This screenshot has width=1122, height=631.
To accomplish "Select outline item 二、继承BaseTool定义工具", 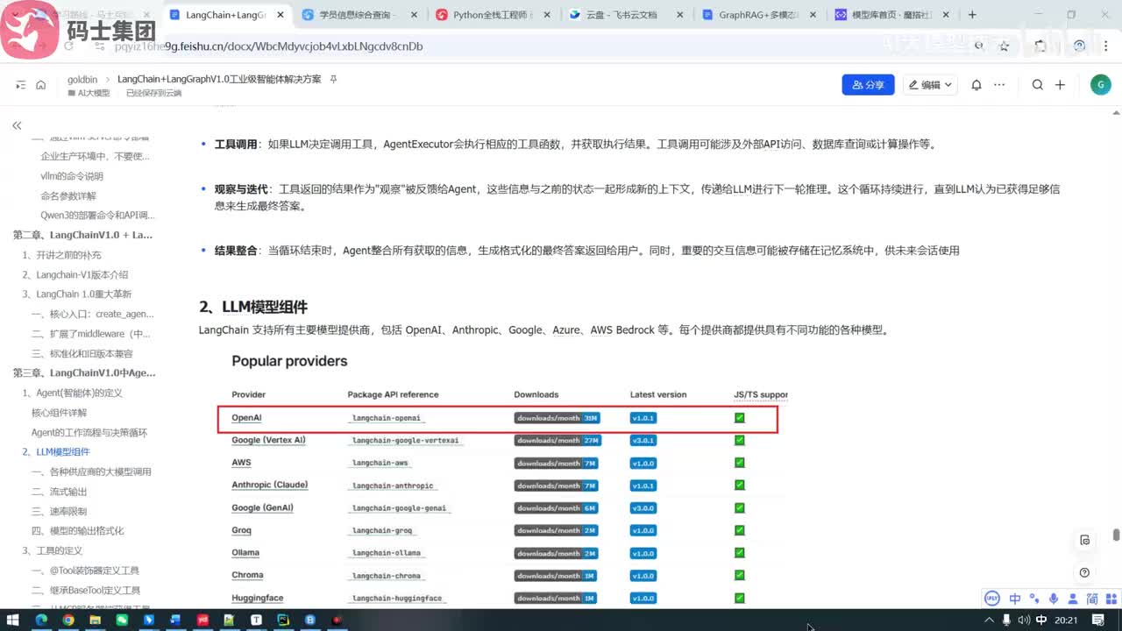I will point(86,590).
